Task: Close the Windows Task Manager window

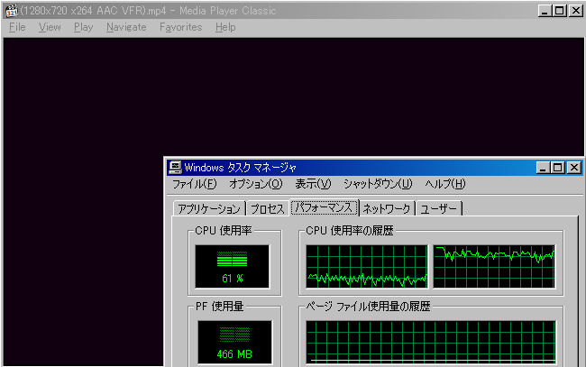Action: pyautogui.click(x=573, y=168)
